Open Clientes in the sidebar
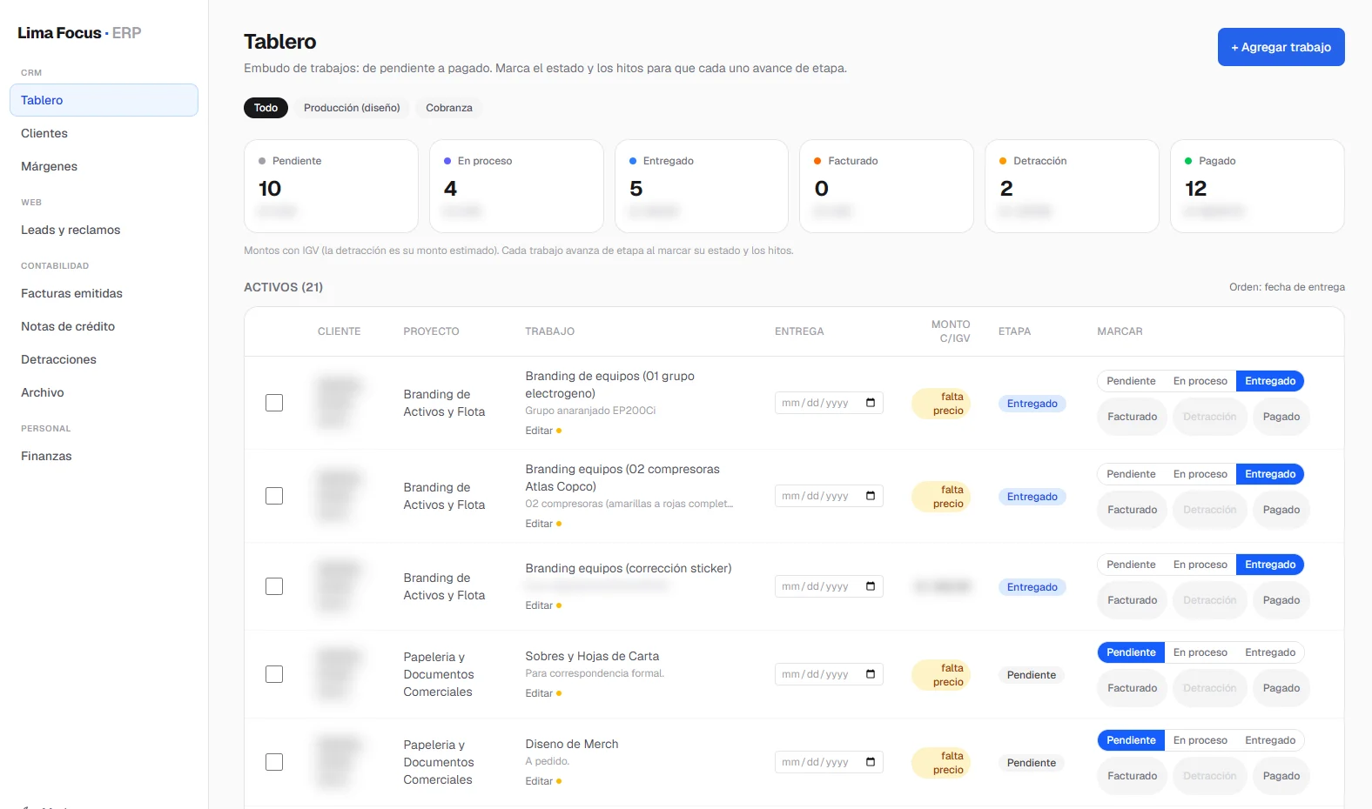 [104, 133]
